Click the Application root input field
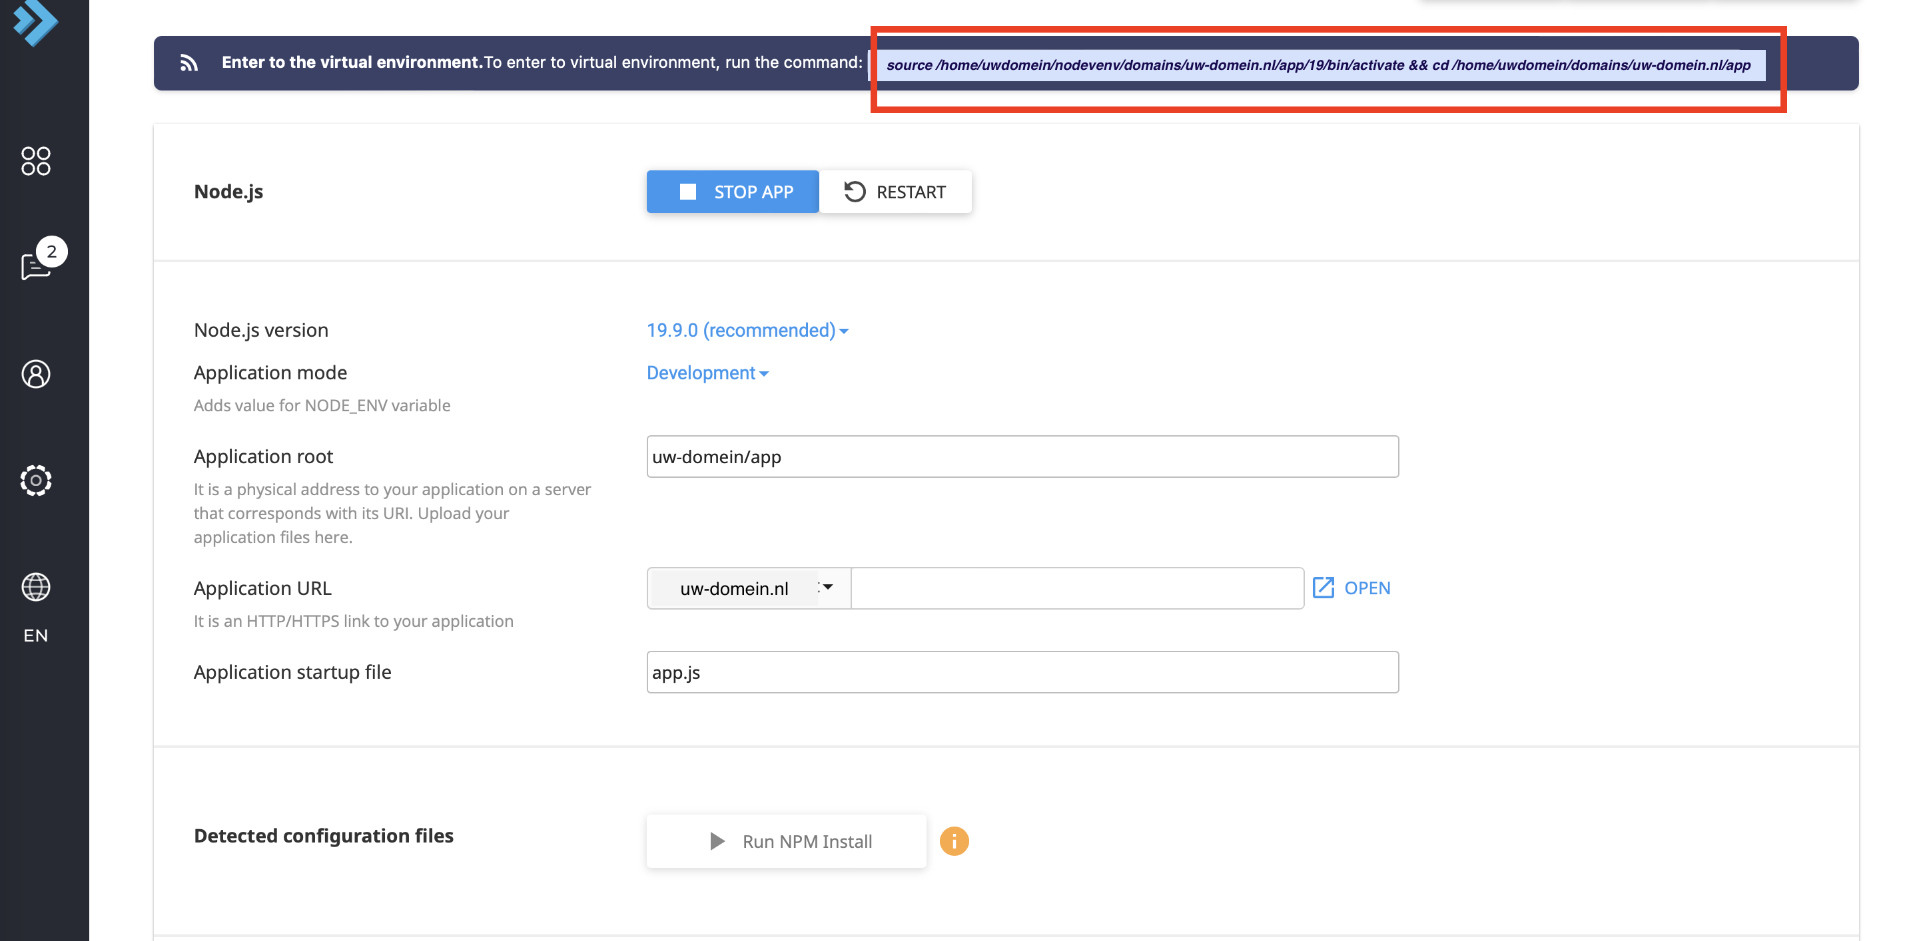The image size is (1917, 941). (x=1022, y=457)
